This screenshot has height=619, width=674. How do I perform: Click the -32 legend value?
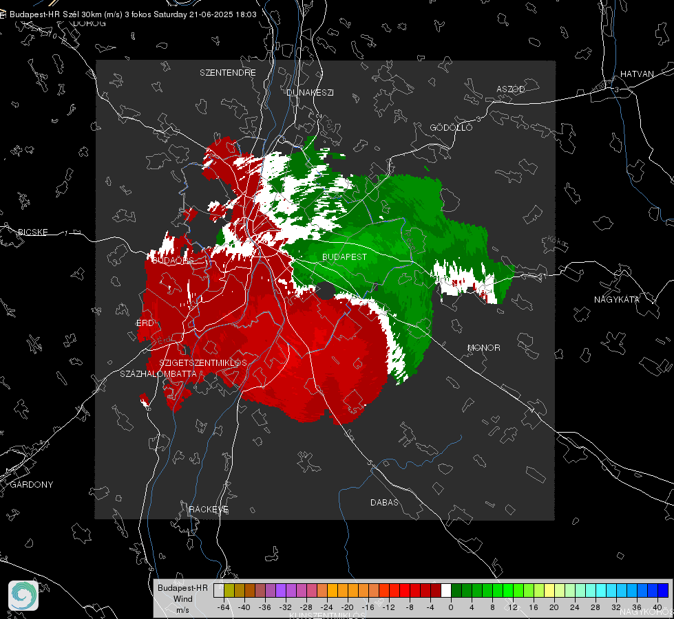pos(286,607)
